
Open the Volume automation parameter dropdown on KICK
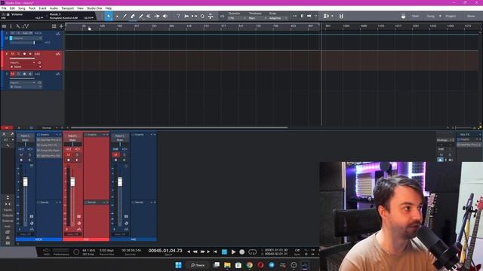[27, 38]
